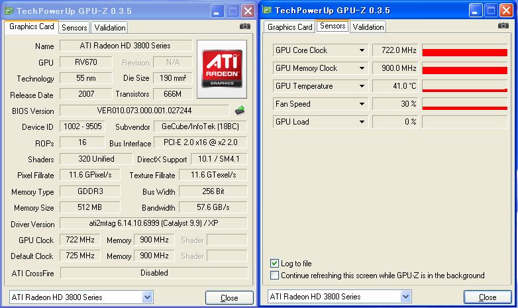
Task: Click the GPU Core Clock red graph
Action: [465, 50]
